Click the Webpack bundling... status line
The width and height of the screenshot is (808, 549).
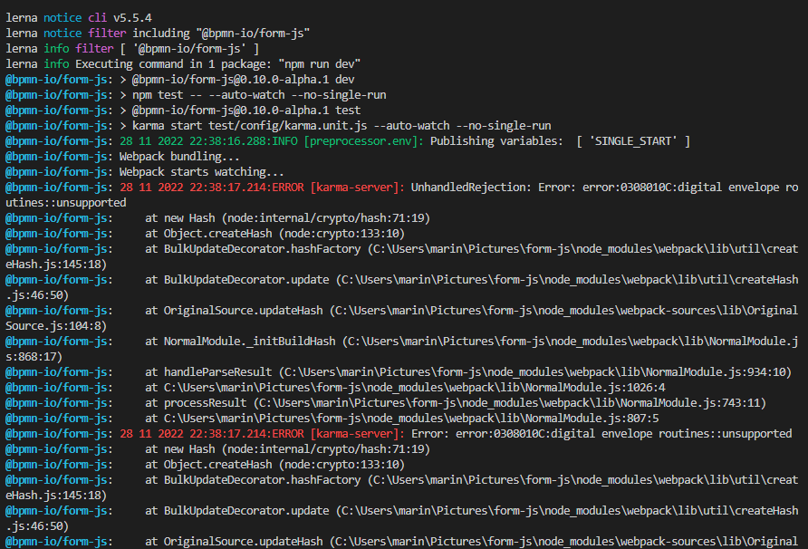pos(181,156)
